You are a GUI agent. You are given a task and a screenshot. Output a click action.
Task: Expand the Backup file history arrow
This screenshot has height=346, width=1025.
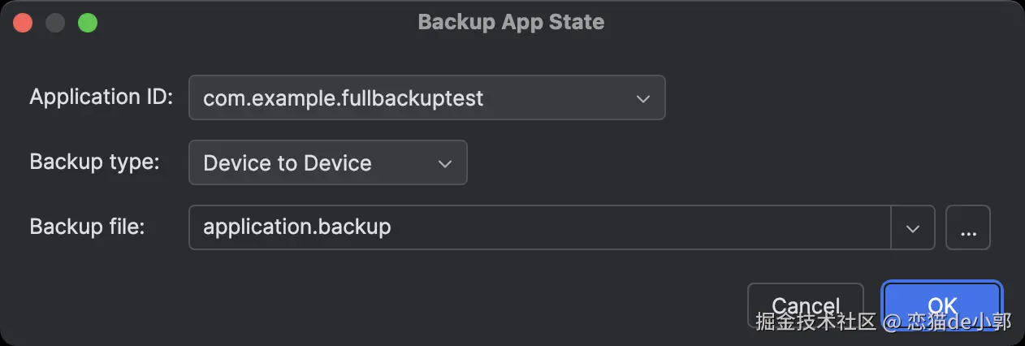pos(913,227)
